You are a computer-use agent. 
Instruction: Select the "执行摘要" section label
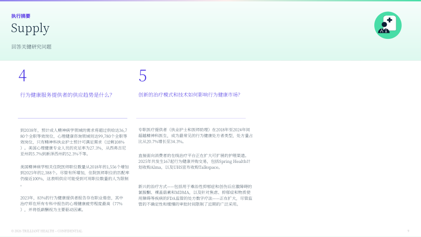pyautogui.click(x=21, y=16)
